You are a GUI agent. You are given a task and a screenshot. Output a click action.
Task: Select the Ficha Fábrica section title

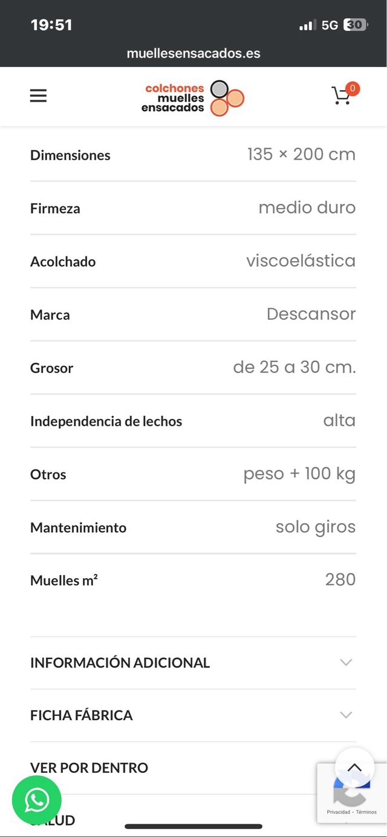[81, 715]
